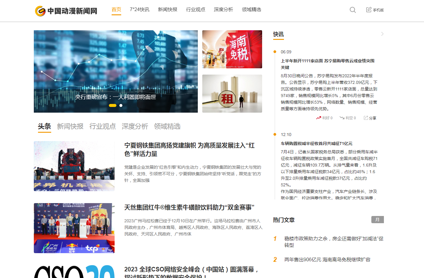Image resolution: width=424 pixels, height=278 pixels.
Task: Click the summary text starting 党建是企业发展的
Action: (193, 174)
